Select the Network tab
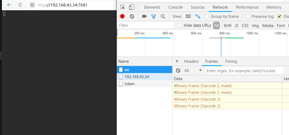The image size is (289, 135). pyautogui.click(x=220, y=7)
